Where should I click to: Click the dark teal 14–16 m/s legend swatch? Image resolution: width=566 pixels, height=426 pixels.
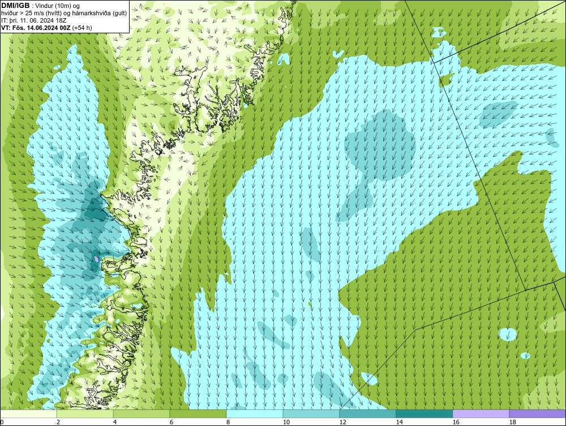point(424,414)
